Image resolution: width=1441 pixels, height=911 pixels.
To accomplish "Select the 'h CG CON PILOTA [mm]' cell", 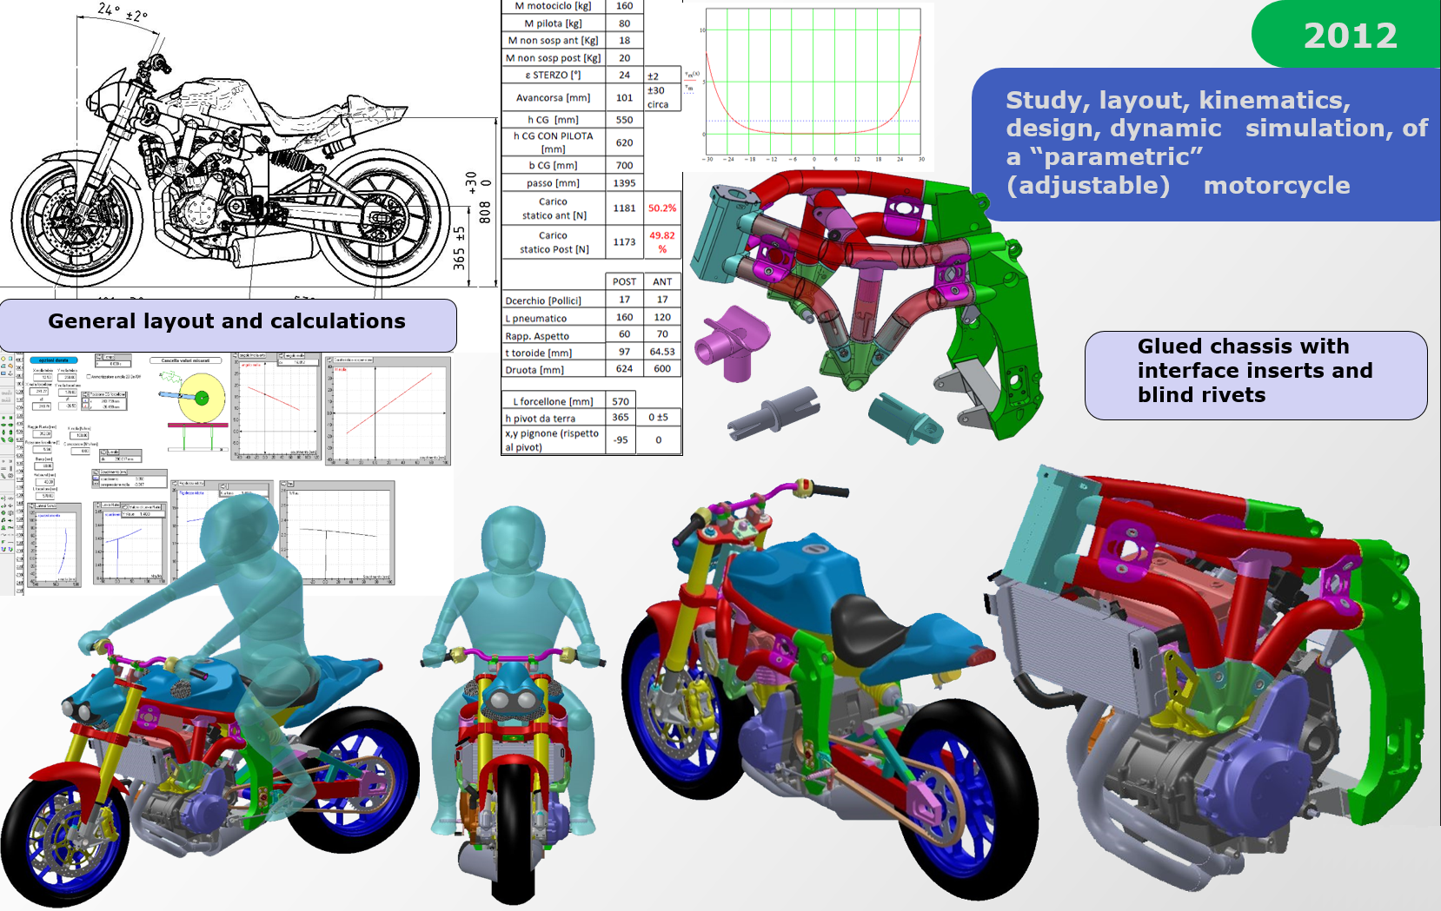I will [553, 142].
